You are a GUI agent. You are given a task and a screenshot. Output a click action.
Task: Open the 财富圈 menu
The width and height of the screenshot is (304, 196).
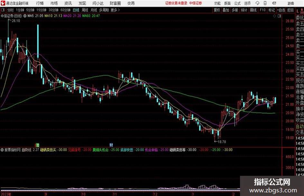(115, 3)
